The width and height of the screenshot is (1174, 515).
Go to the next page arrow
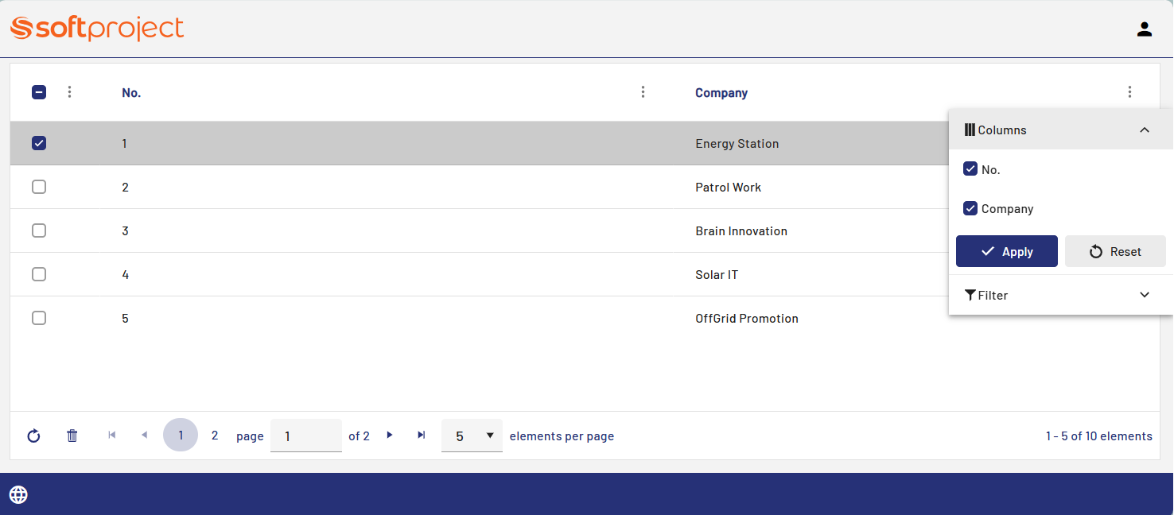pos(390,435)
